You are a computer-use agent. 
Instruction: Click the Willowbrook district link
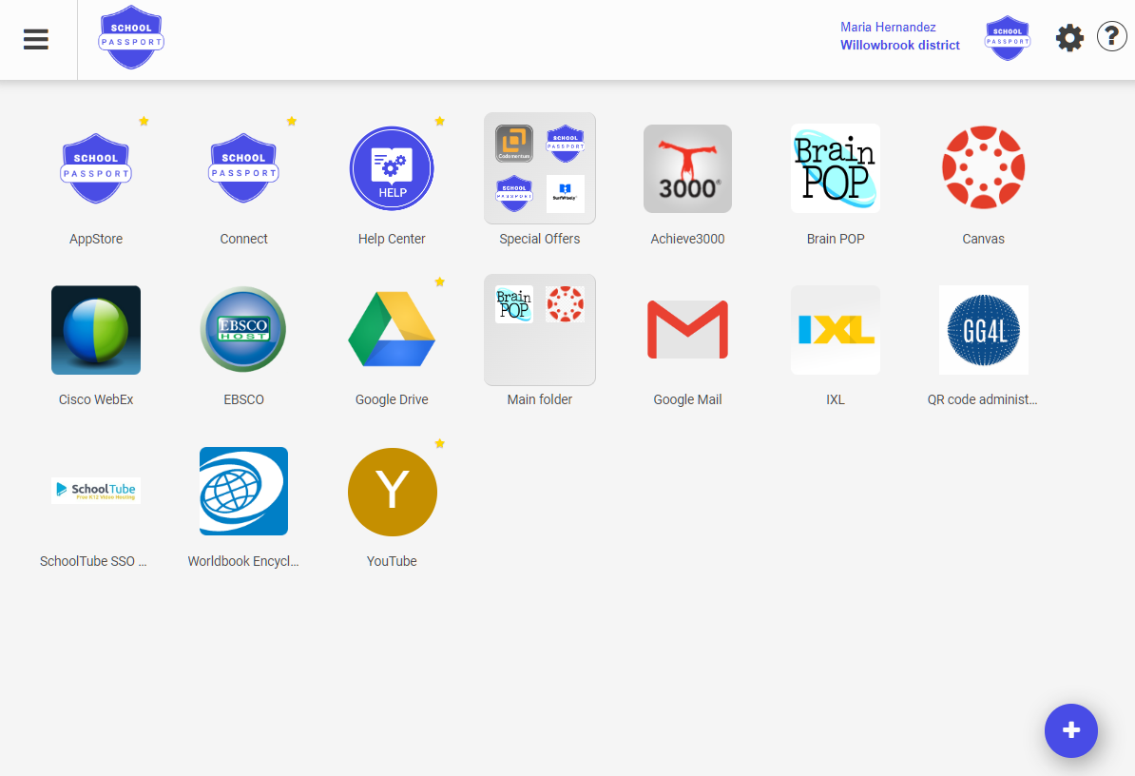point(900,45)
